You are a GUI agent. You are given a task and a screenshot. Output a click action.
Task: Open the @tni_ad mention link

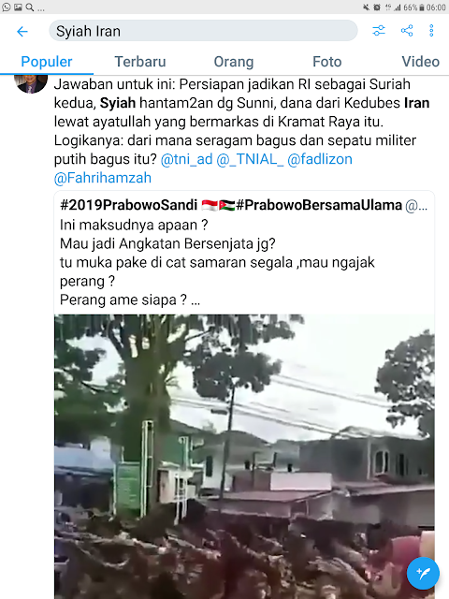coord(186,159)
